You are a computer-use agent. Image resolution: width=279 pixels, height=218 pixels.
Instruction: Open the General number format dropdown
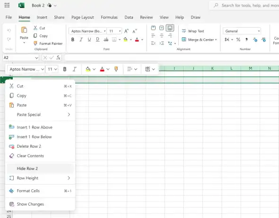point(242,31)
